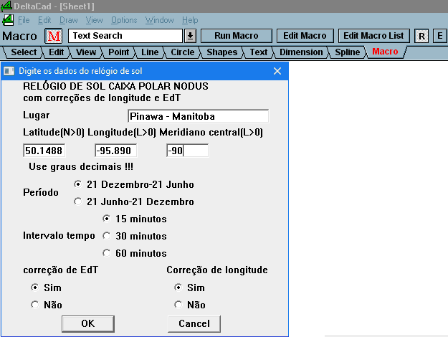Open the macro name dropdown arrow

pyautogui.click(x=190, y=36)
